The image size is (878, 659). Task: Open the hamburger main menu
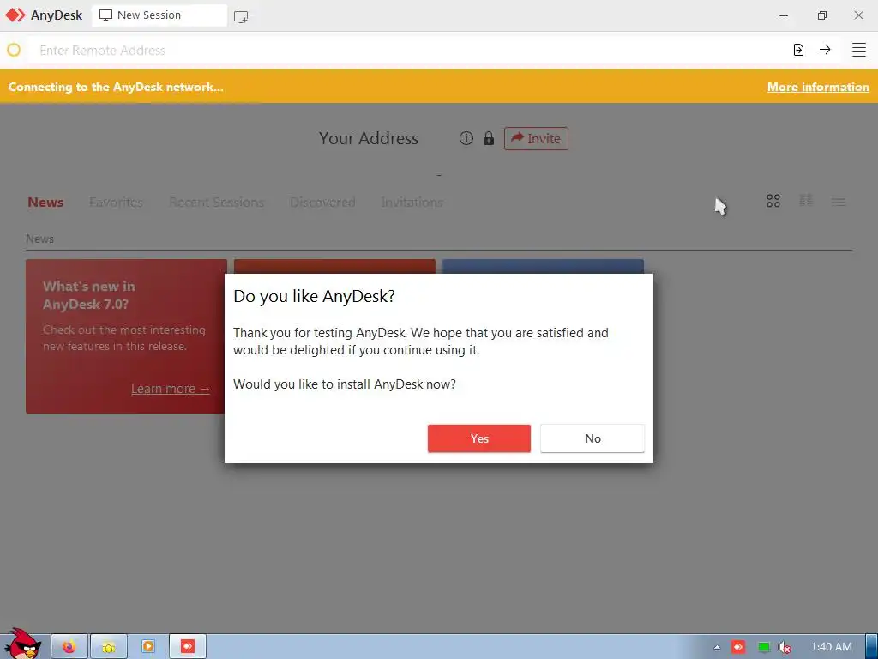tap(859, 50)
